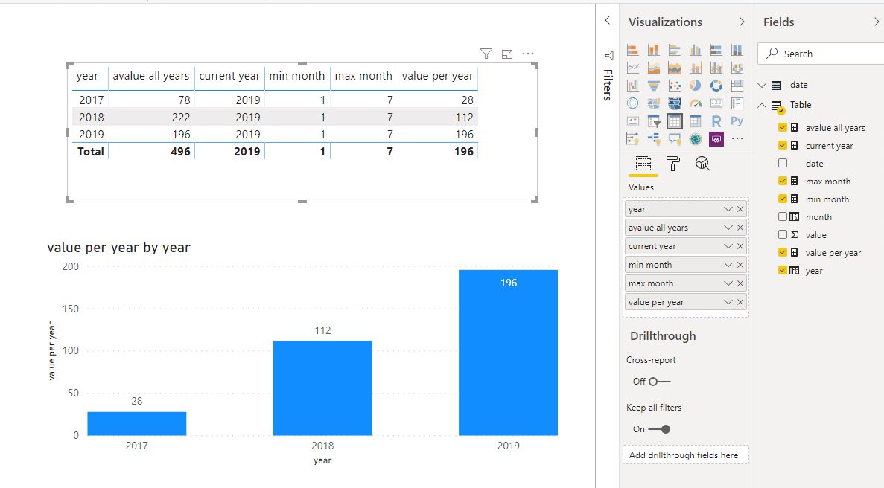Screen dimensions: 884x488
Task: Click the Search box in Fields pane
Action: 821,54
